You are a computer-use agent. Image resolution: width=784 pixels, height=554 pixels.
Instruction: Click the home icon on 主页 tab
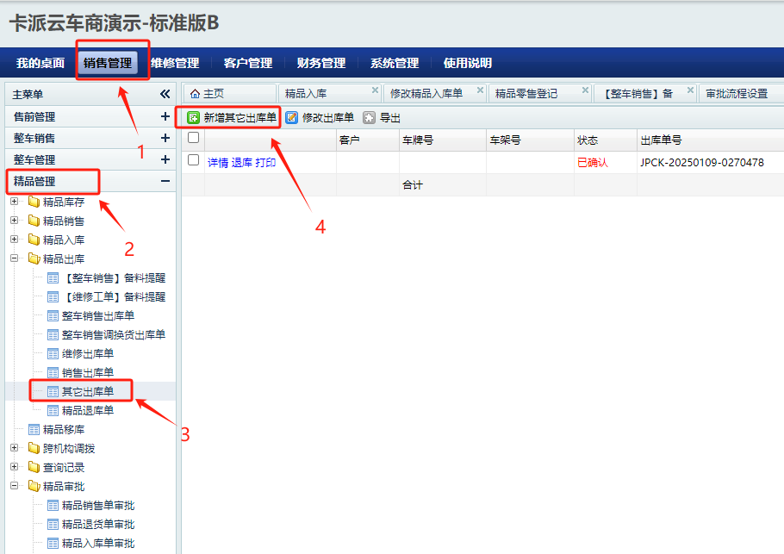point(195,93)
